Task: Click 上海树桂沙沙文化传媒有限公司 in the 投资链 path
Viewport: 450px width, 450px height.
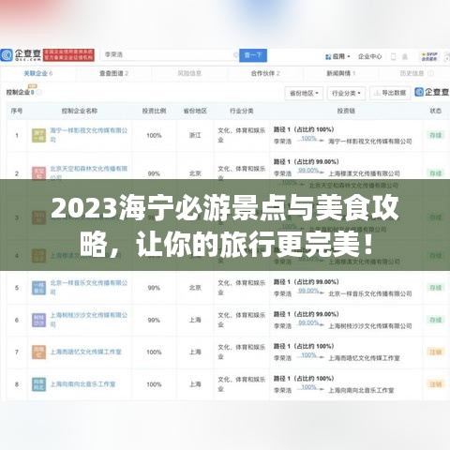Action: coord(370,326)
